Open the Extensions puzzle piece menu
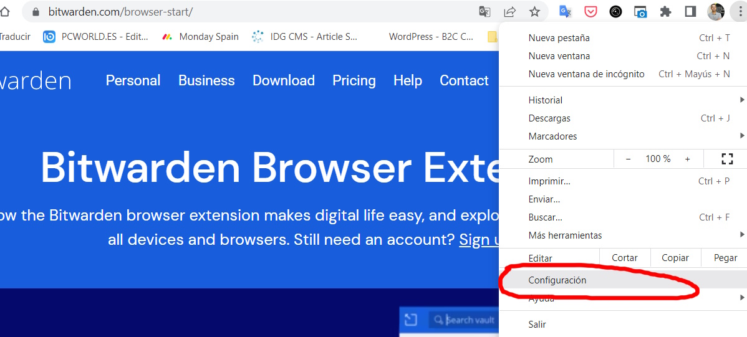The width and height of the screenshot is (747, 337). click(665, 11)
